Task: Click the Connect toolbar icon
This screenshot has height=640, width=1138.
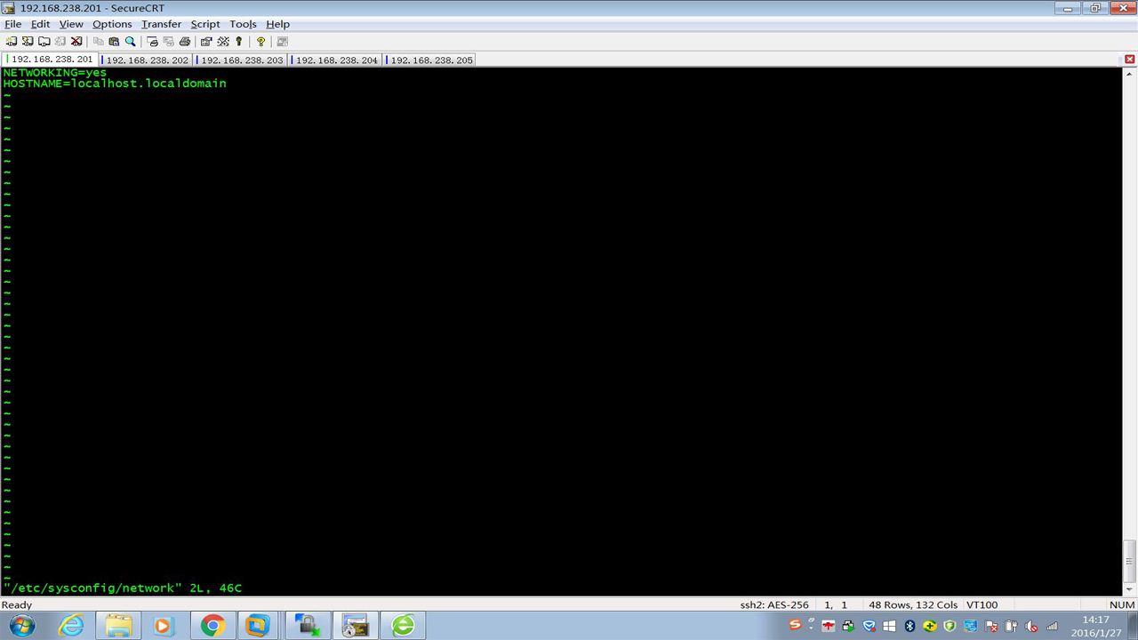Action: (12, 42)
